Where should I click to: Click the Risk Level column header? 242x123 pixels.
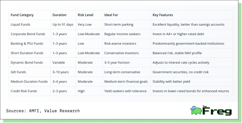(85, 15)
